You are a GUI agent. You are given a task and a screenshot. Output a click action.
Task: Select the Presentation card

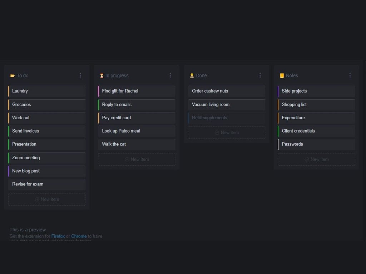click(x=47, y=144)
